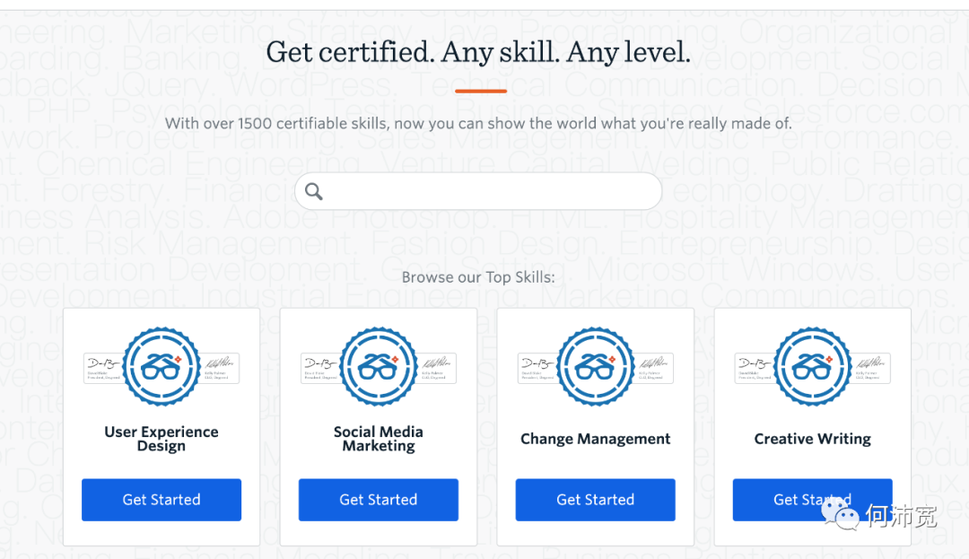Select the Change Management title text

pyautogui.click(x=595, y=439)
